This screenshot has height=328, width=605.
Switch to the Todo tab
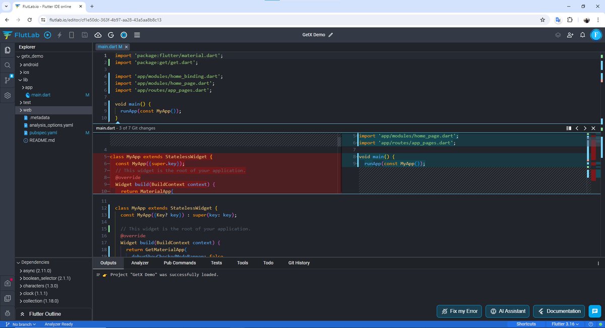[268, 263]
